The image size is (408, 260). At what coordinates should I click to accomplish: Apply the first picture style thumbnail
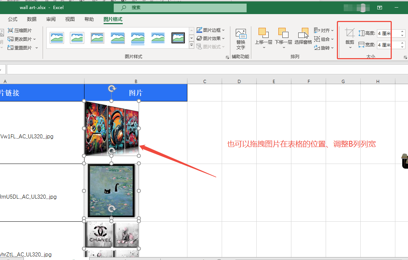(x=57, y=38)
